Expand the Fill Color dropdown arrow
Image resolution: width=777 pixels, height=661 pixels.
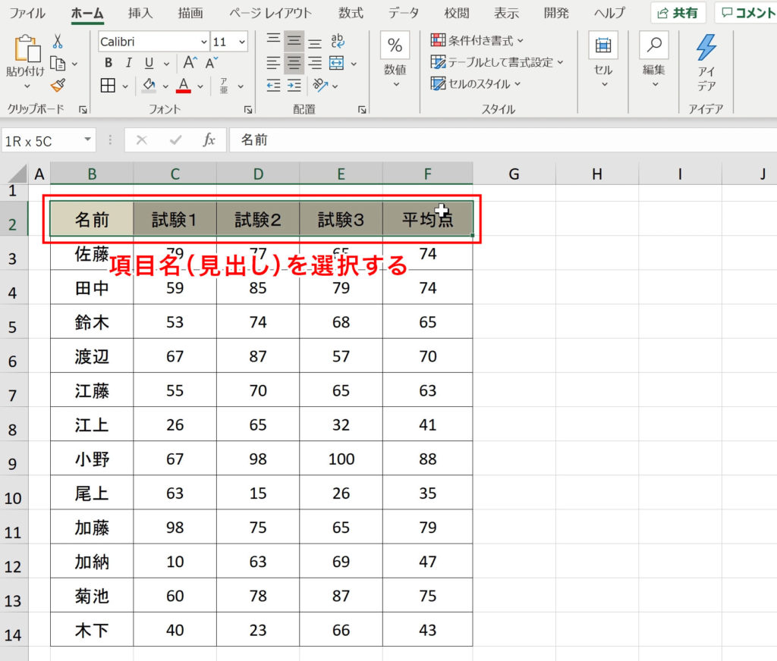point(165,86)
